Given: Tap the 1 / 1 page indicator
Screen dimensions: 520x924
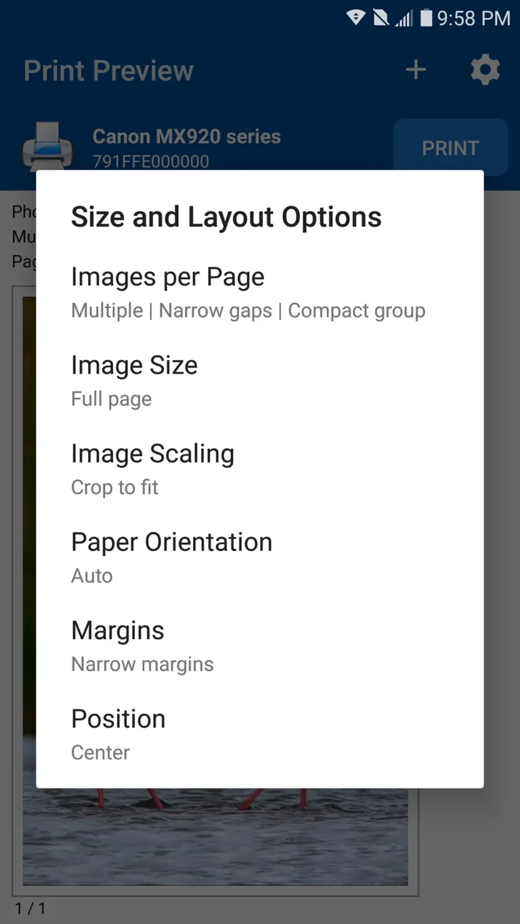Looking at the screenshot, I should 30,908.
